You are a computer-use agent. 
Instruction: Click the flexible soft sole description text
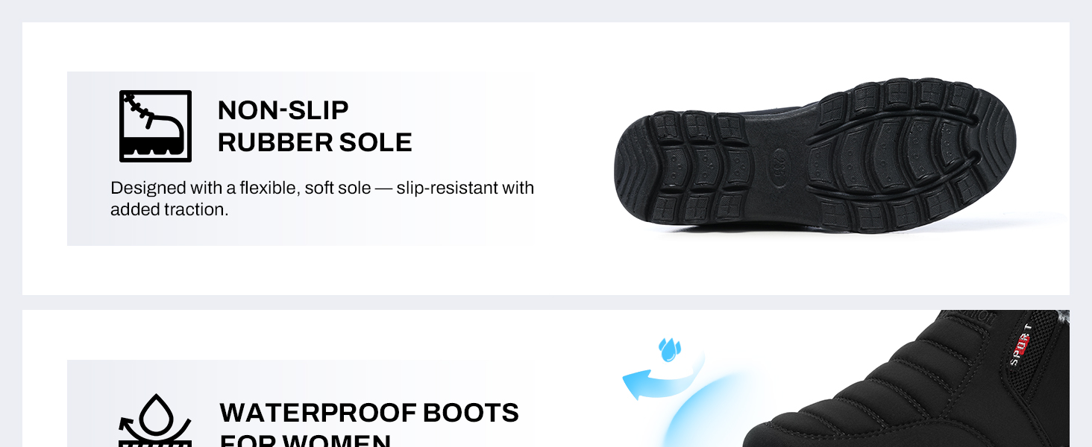[322, 198]
